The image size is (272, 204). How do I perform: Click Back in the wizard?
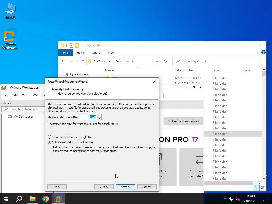coord(104,187)
